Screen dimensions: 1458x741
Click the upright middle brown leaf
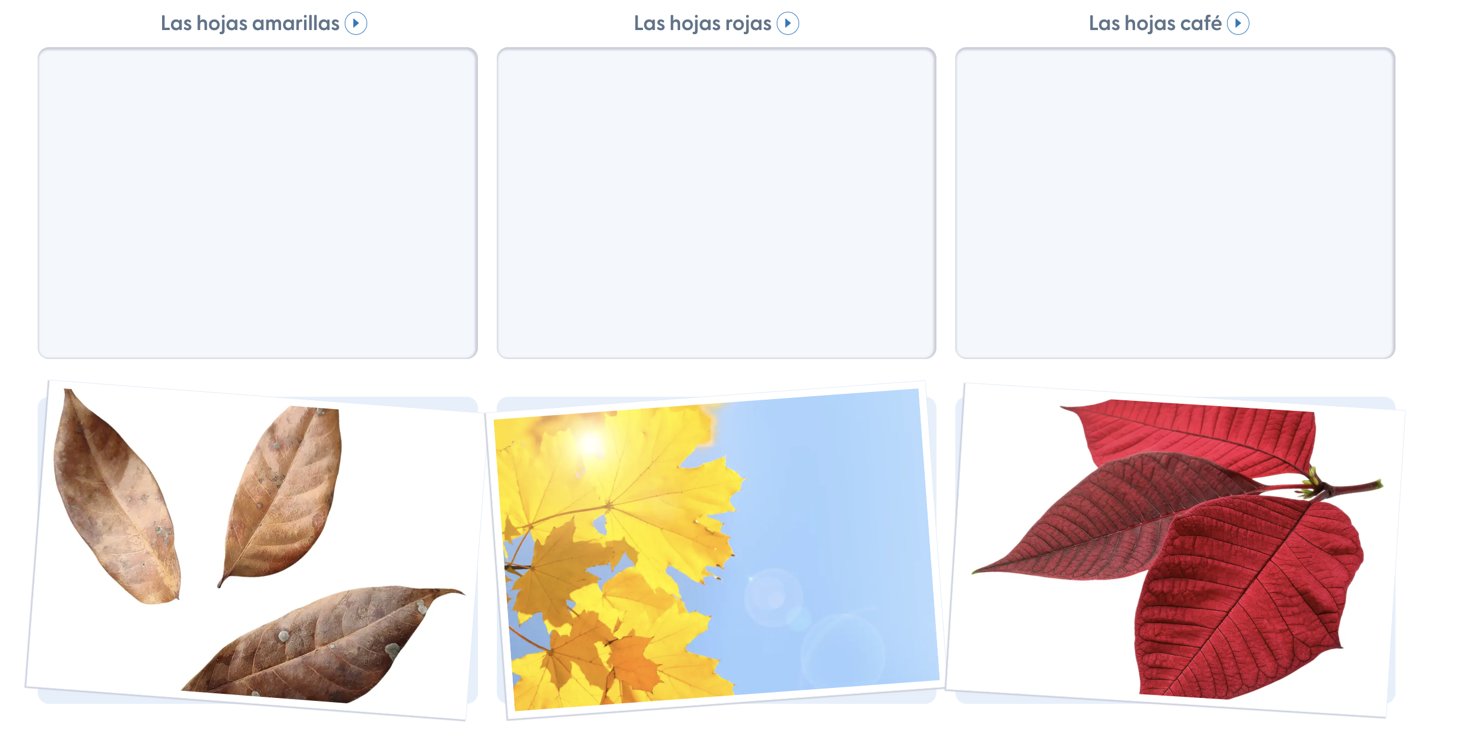coord(283,495)
